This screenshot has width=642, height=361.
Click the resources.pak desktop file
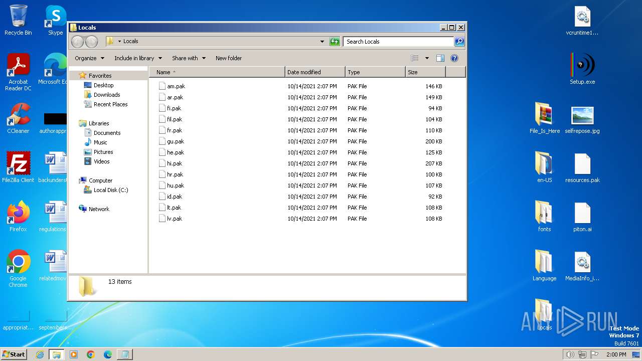[582, 167]
